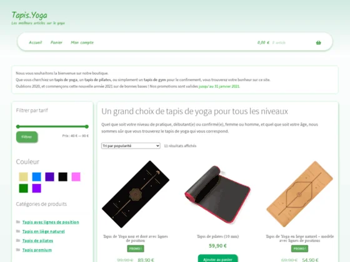Choose the black color swatch

point(62,177)
